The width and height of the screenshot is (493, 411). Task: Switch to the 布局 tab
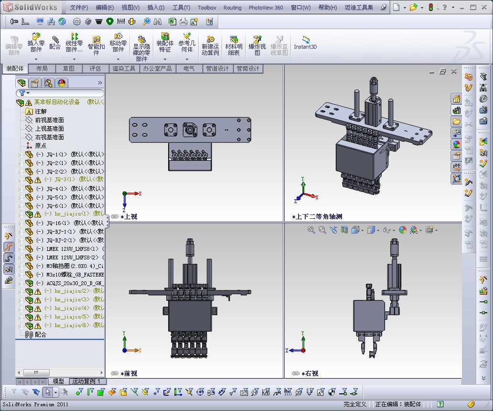pos(42,68)
